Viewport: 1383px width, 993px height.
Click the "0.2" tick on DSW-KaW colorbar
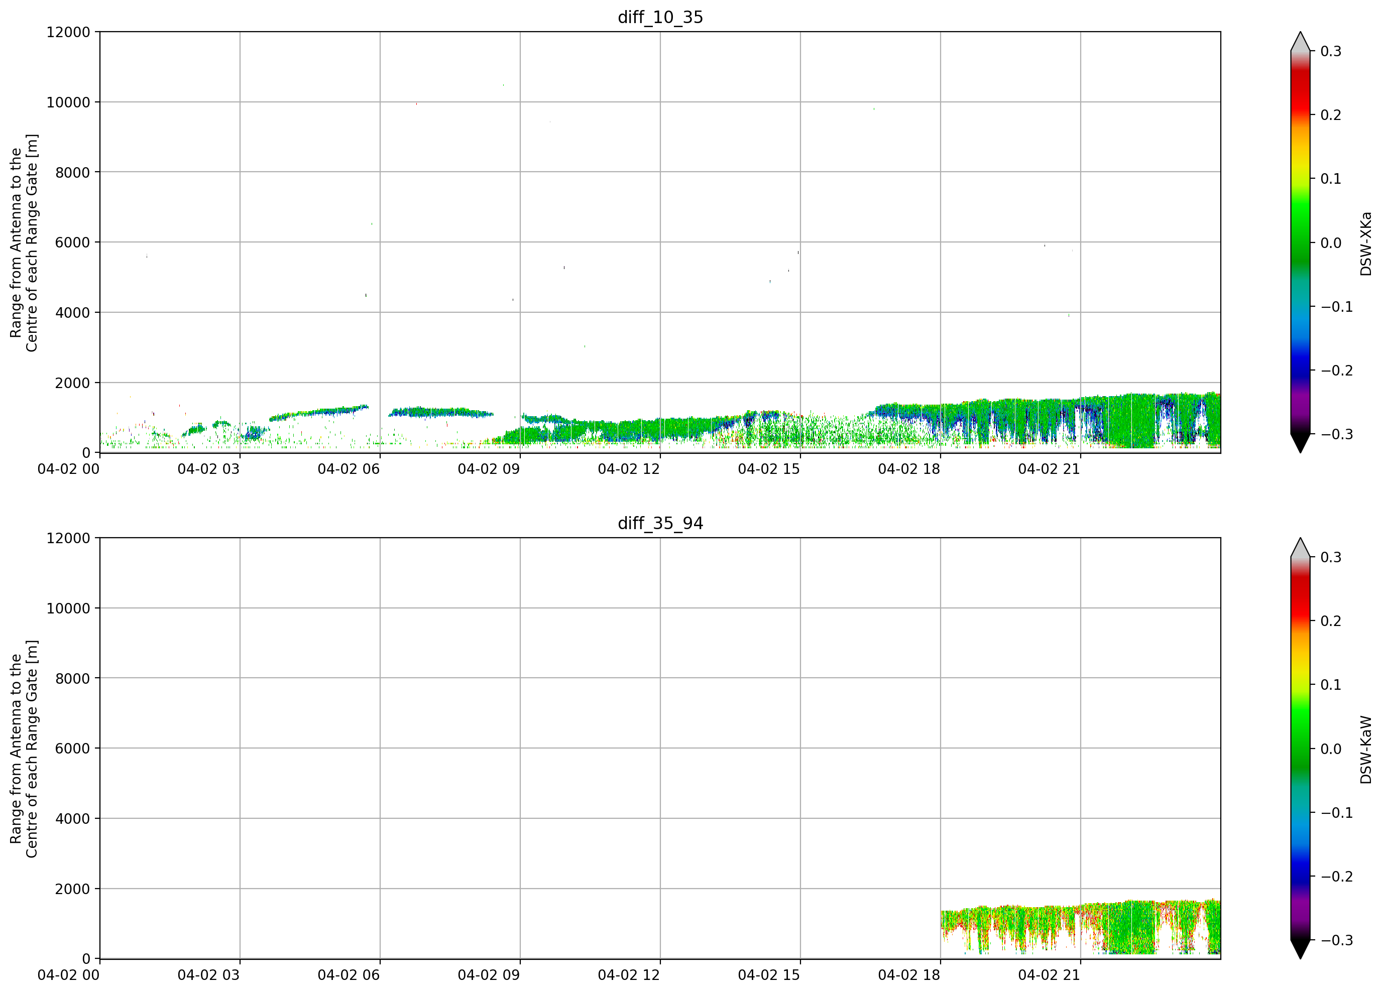(1331, 621)
